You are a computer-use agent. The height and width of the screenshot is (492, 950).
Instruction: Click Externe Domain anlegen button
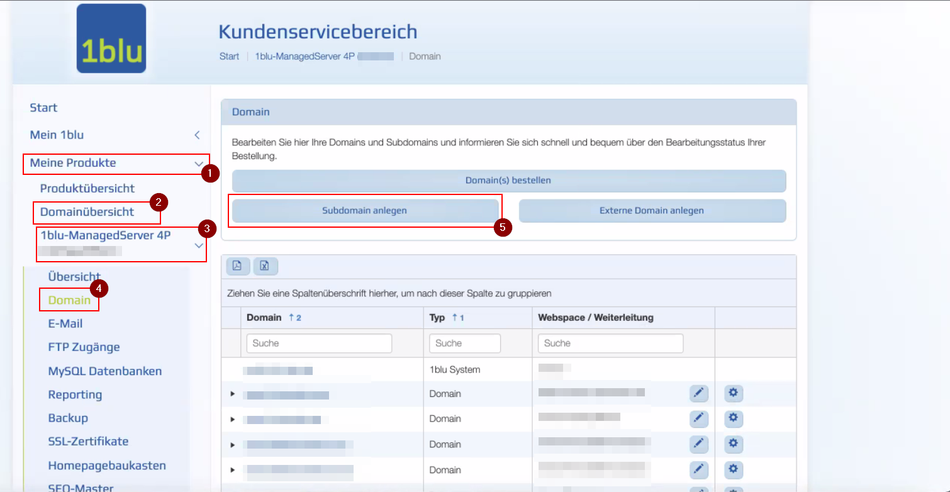coord(652,211)
